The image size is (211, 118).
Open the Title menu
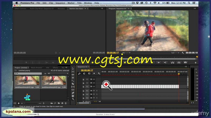79,3
